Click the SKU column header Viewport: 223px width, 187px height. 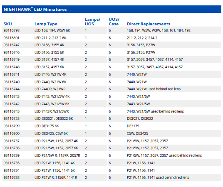click(x=7, y=24)
